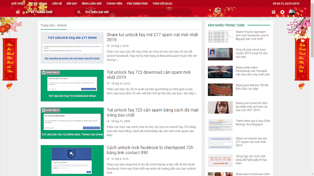
Task: Click edit icon beside 10 thg 11, 2018
Action: click(x=108, y=121)
